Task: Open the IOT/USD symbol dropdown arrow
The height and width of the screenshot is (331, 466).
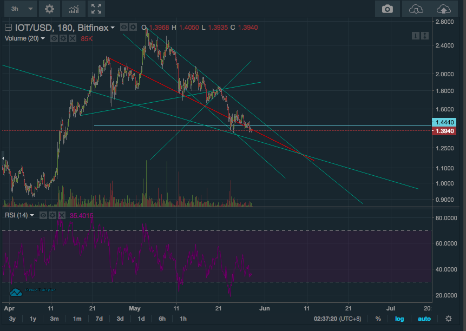Action: point(113,28)
